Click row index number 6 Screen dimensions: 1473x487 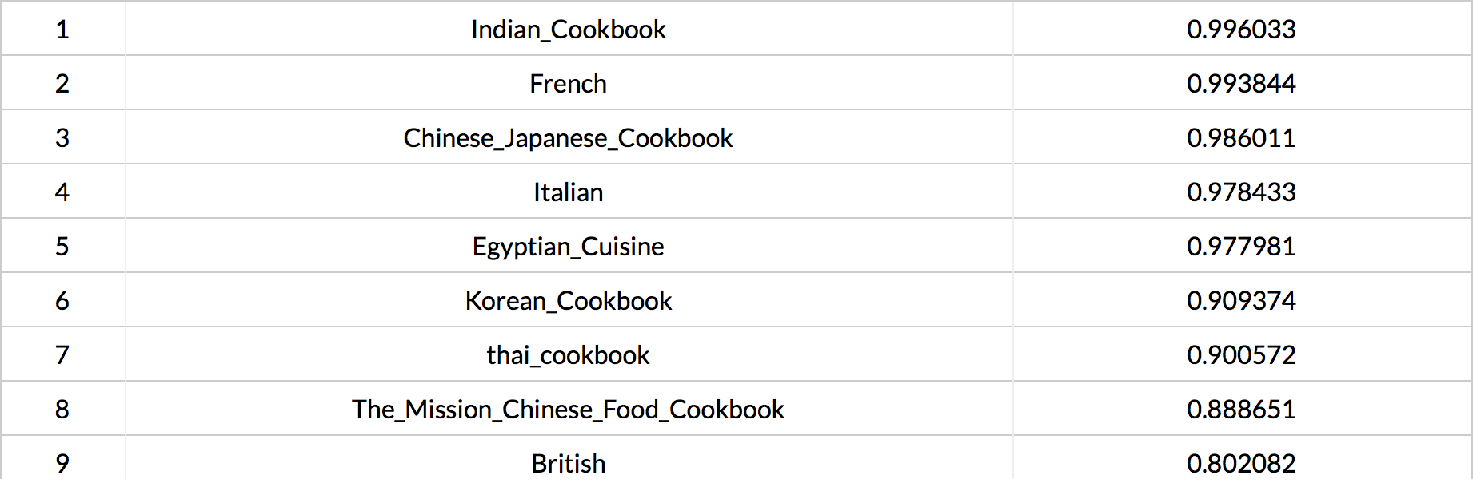coord(62,301)
